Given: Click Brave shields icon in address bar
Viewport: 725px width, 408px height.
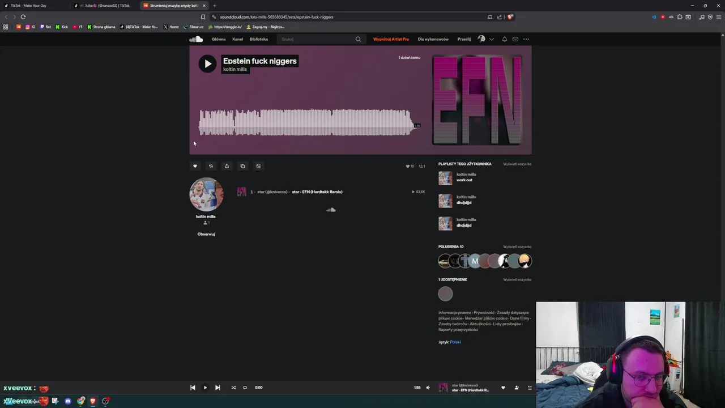Looking at the screenshot, I should pyautogui.click(x=510, y=17).
